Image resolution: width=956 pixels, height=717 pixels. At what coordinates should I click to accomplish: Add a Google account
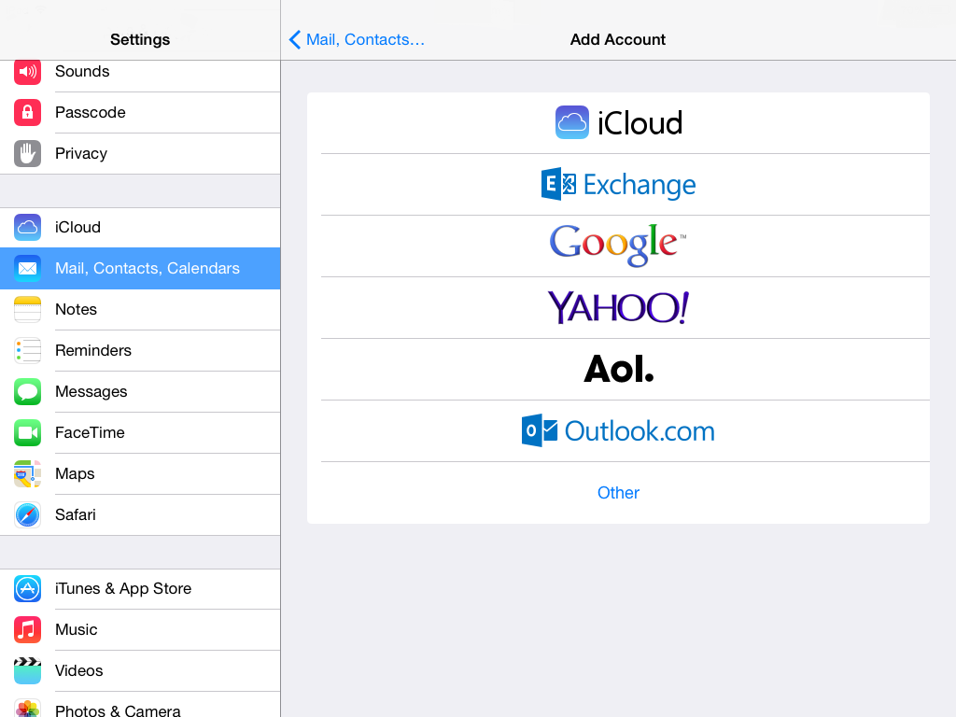pyautogui.click(x=618, y=246)
